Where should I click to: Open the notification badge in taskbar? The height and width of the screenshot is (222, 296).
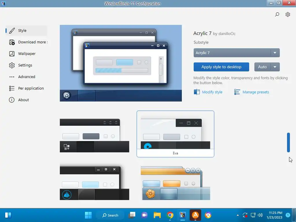click(288, 215)
